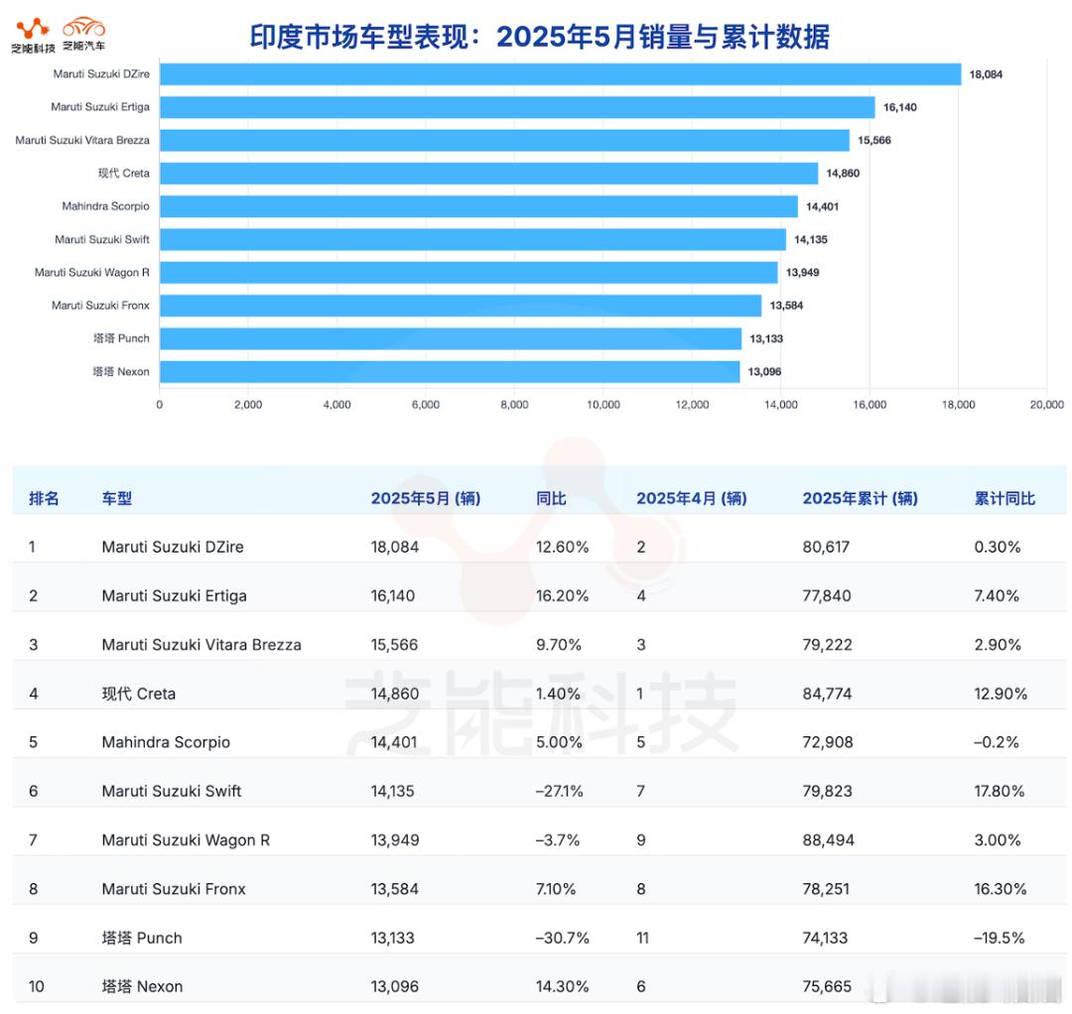
Task: Click the 13,096 label beside Nexon bar
Action: pyautogui.click(x=764, y=372)
